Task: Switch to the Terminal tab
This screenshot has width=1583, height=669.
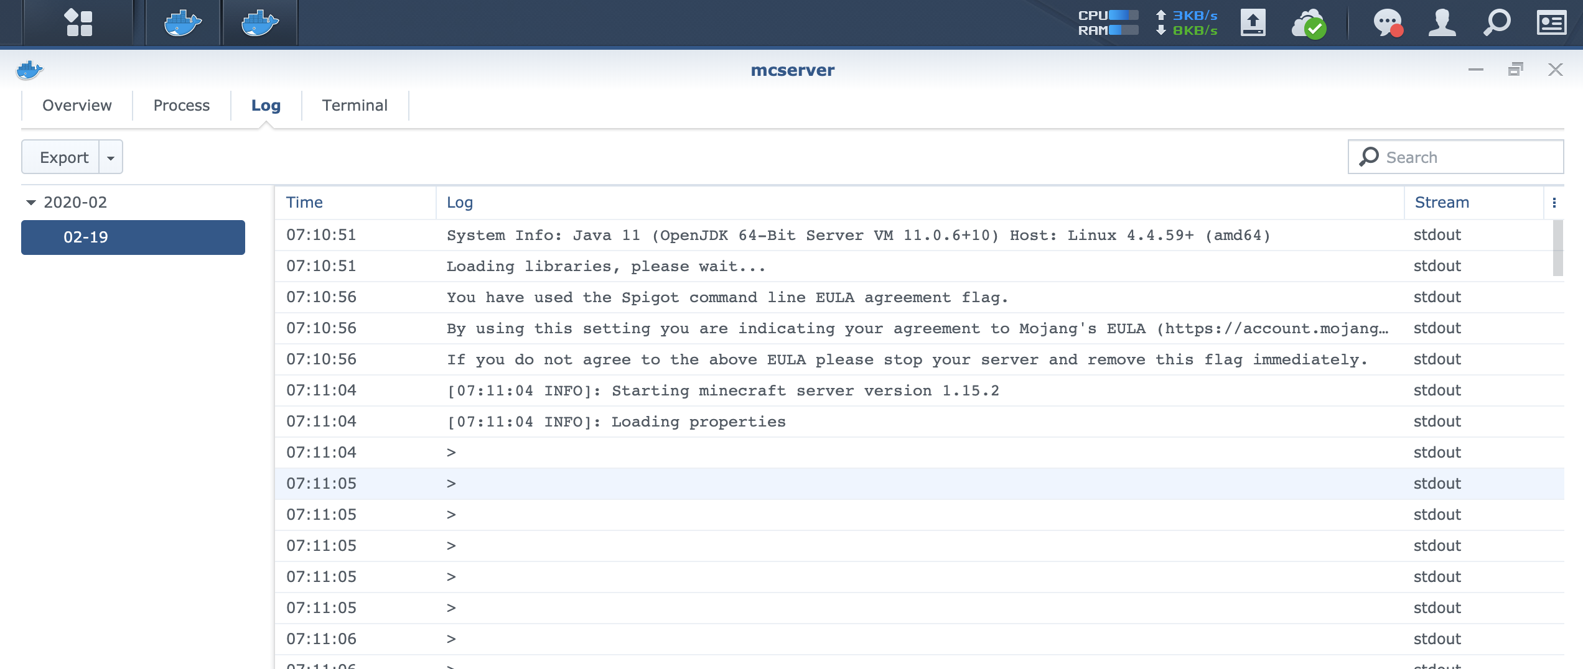Action: 354,105
